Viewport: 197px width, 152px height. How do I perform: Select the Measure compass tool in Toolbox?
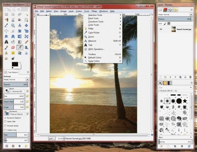[x=20, y=25]
